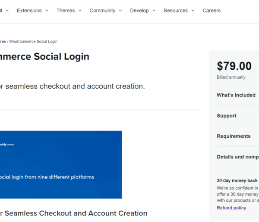The height and width of the screenshot is (222, 259).
Task: Expand the Extensions menu chevron
Action: tap(47, 11)
